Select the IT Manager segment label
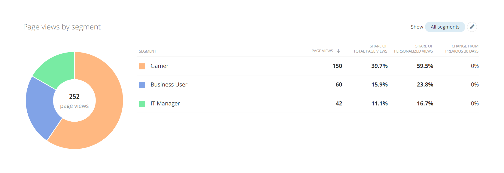504x173 pixels. (x=165, y=104)
